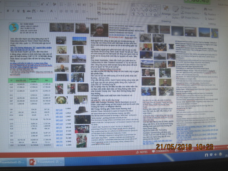Select the AUD row in currency table
The height and width of the screenshot is (171, 228).
pos(31,84)
